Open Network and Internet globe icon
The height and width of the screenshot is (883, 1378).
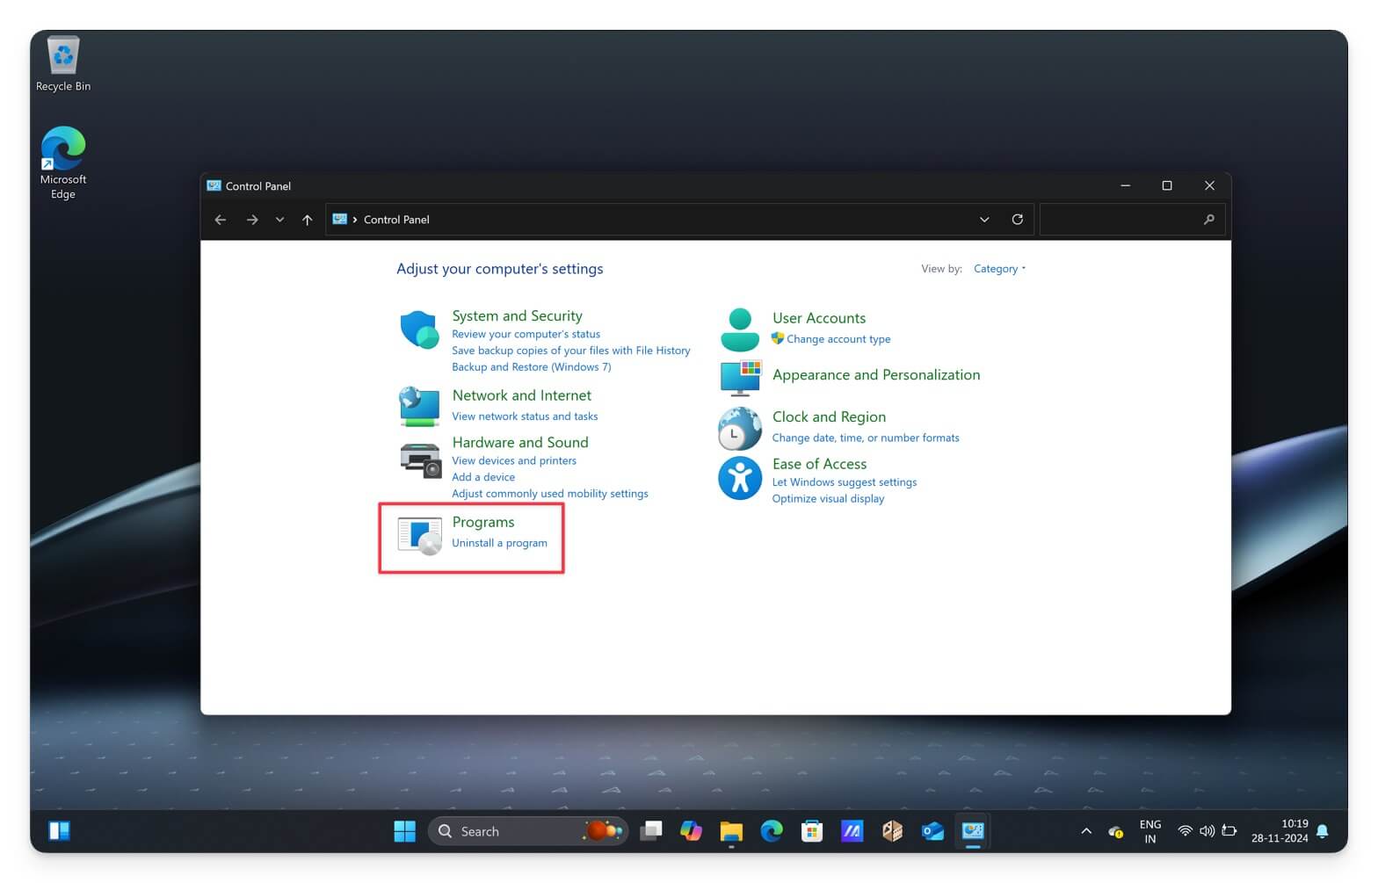(419, 407)
